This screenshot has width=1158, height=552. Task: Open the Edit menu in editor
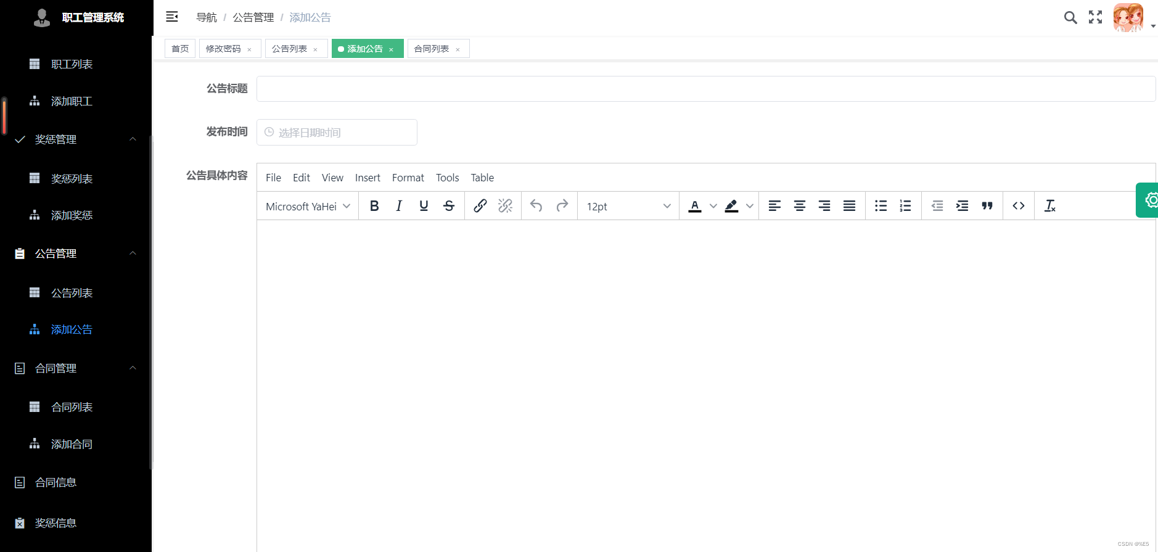(x=302, y=178)
